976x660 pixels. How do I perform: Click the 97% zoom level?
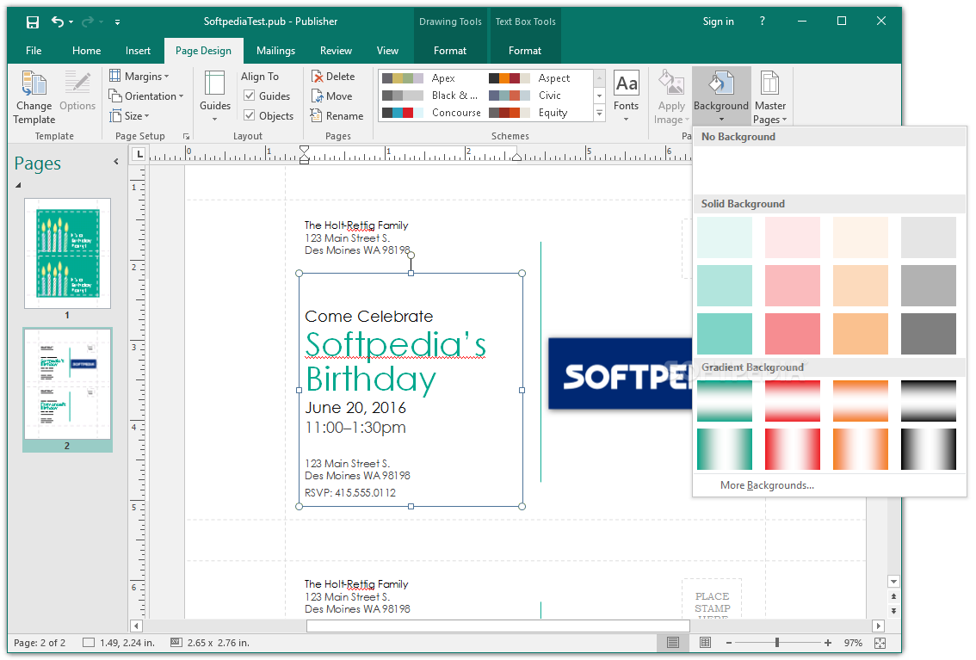click(x=853, y=643)
